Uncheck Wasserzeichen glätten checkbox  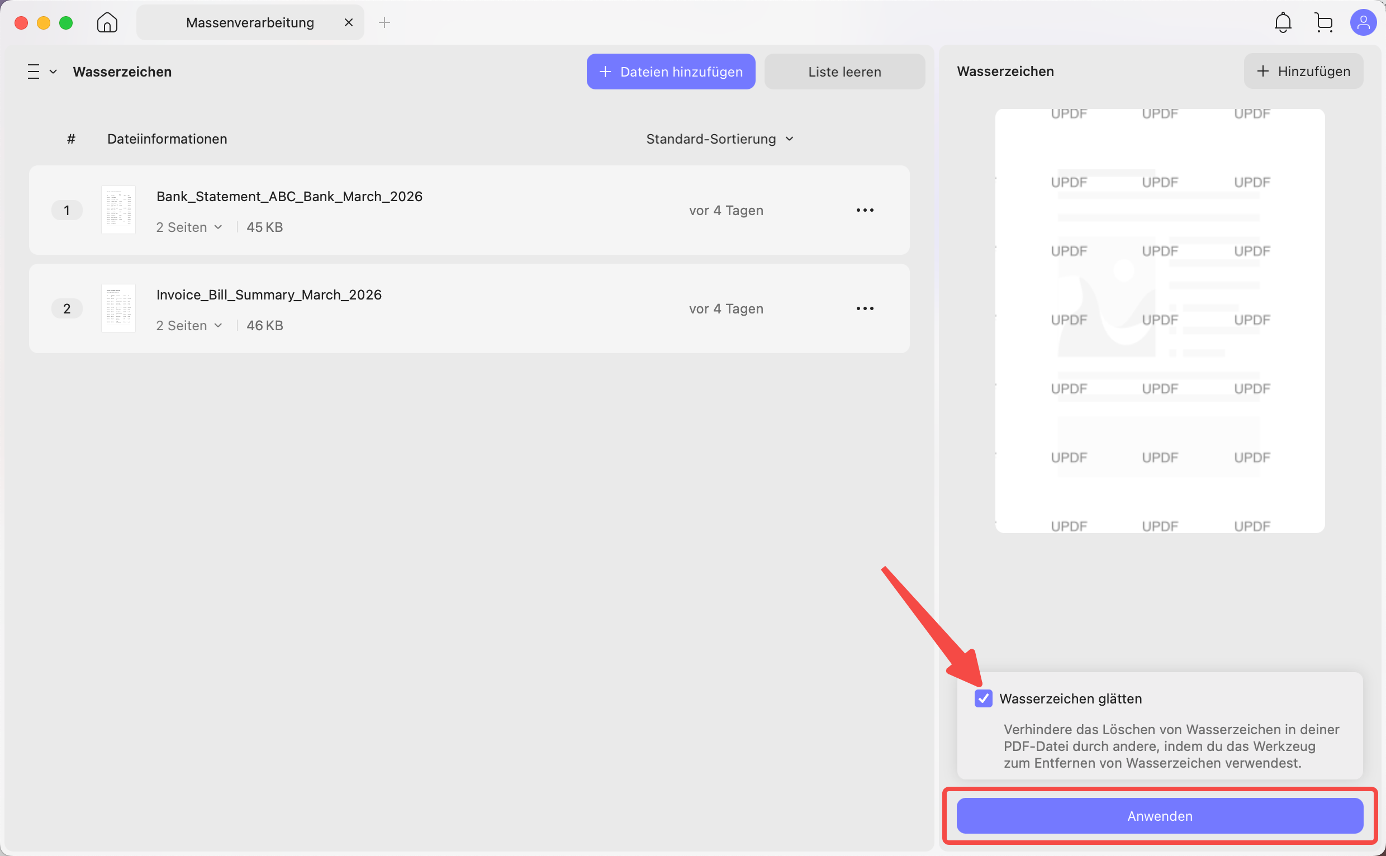[x=983, y=698]
